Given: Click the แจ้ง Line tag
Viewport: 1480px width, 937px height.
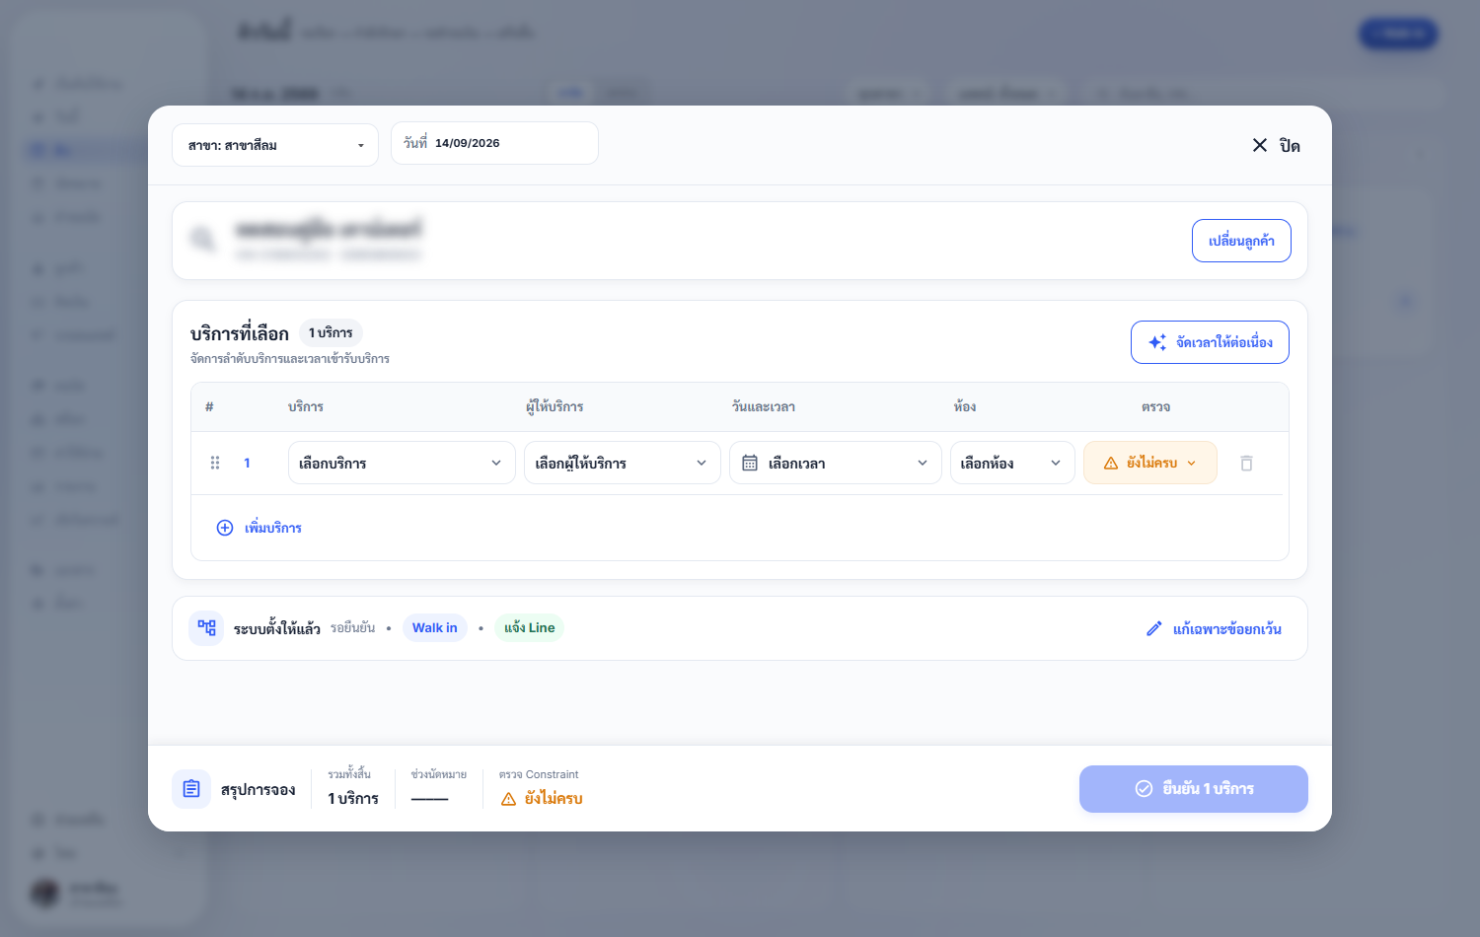Looking at the screenshot, I should (529, 628).
